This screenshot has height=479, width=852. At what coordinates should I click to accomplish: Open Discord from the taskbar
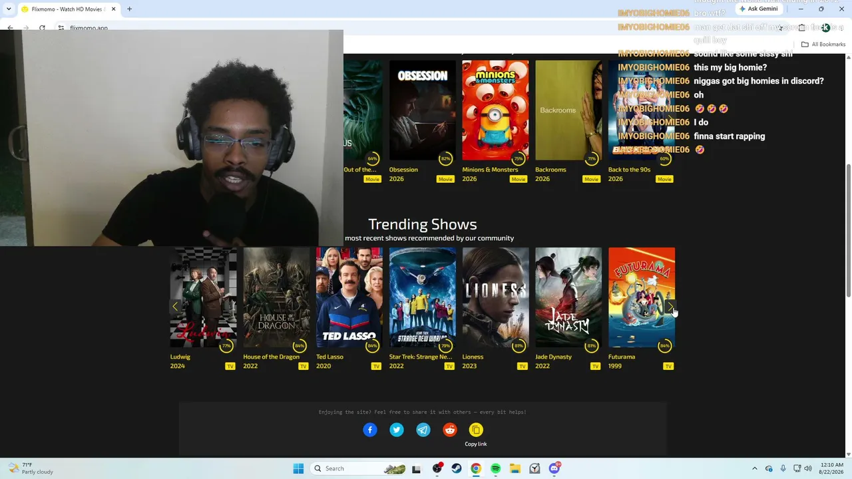554,468
